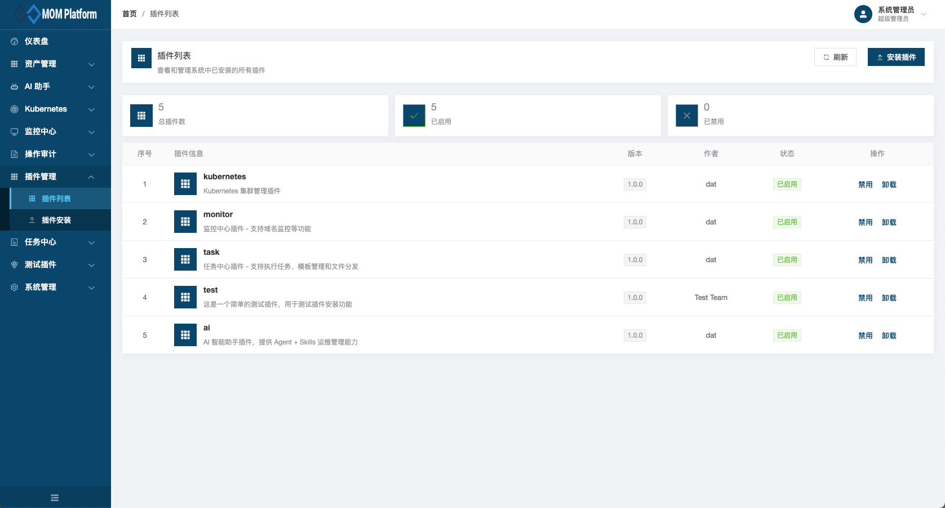Click the robot icon beside AI 助手

coord(15,86)
